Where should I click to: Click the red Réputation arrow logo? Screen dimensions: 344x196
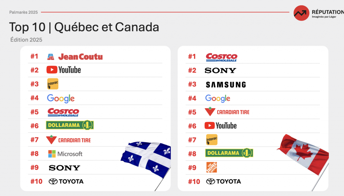point(301,13)
